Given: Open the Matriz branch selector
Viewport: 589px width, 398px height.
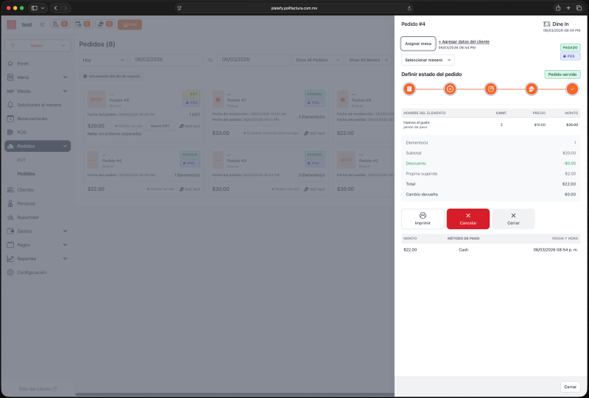Looking at the screenshot, I should tap(38, 46).
